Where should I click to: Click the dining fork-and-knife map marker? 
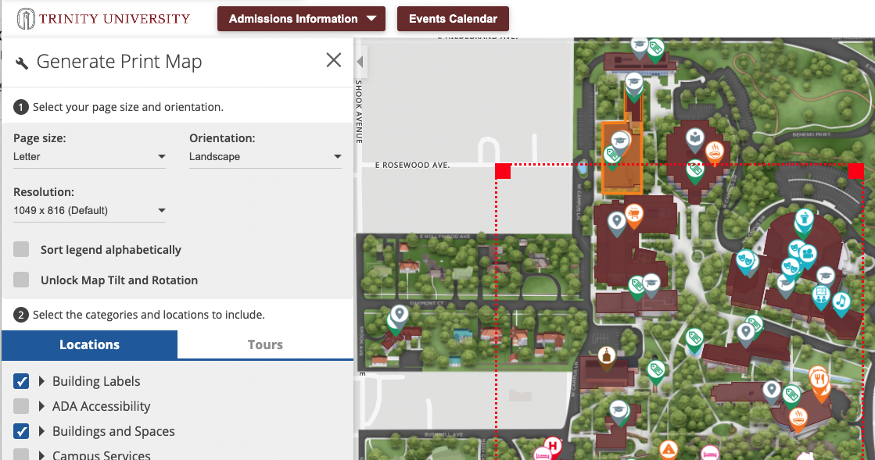pyautogui.click(x=819, y=377)
